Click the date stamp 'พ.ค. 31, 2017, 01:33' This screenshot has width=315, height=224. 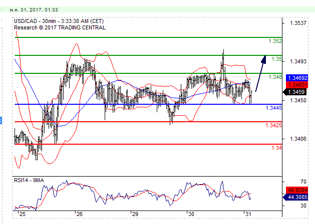point(34,10)
